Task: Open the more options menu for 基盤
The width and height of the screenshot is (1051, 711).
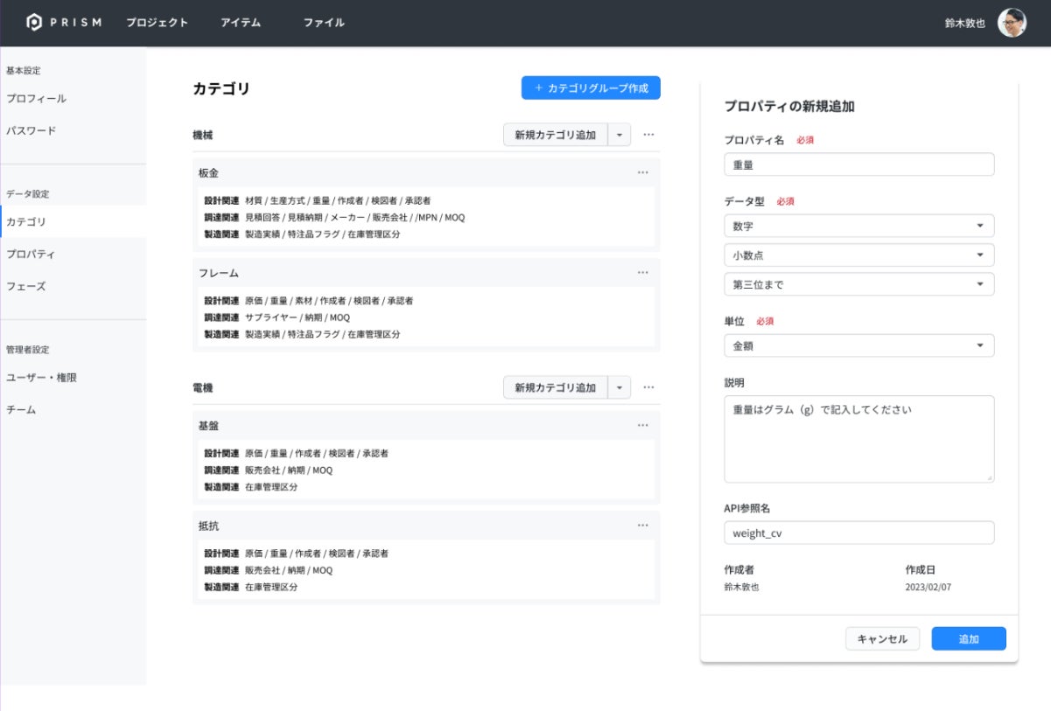Action: pyautogui.click(x=643, y=426)
